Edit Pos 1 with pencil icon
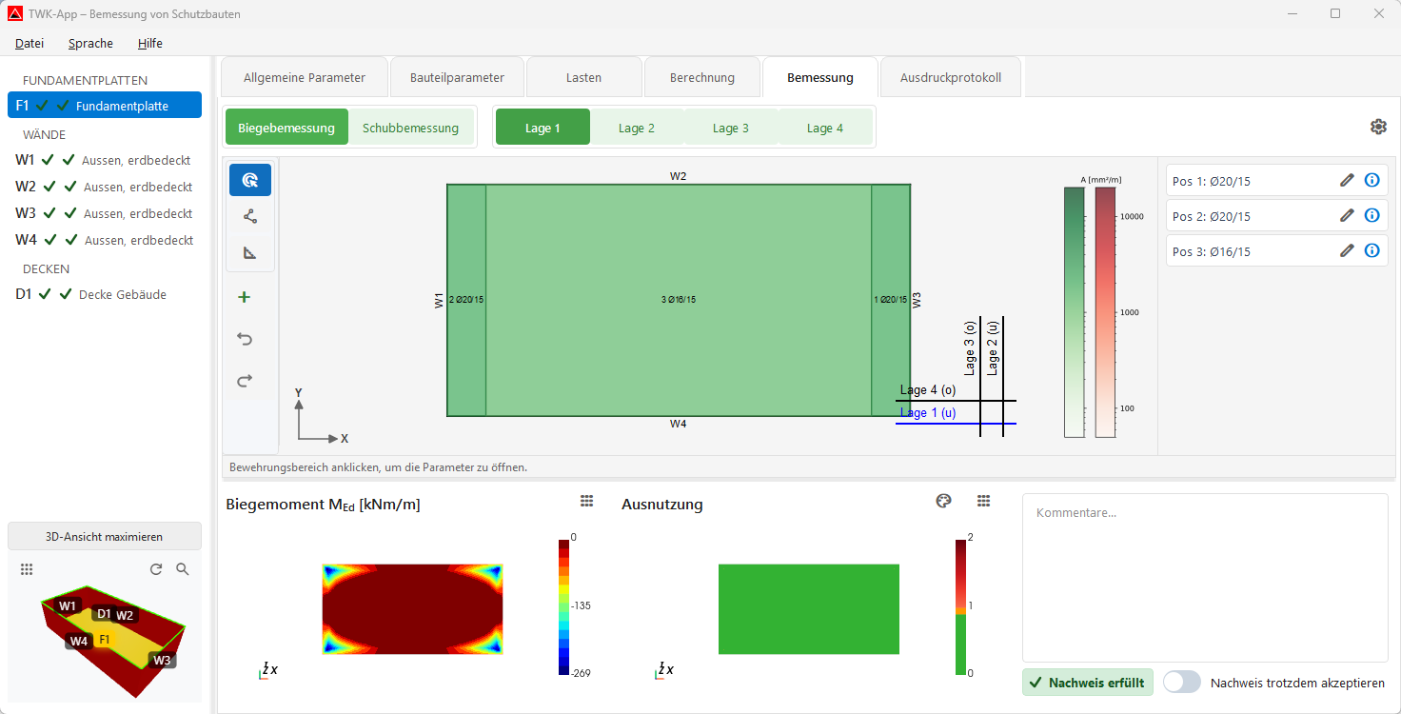The image size is (1401, 714). (1347, 180)
